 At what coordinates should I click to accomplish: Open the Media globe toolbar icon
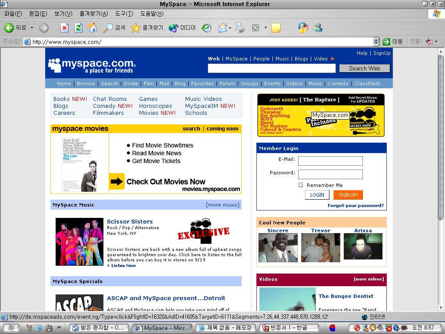pos(173,28)
